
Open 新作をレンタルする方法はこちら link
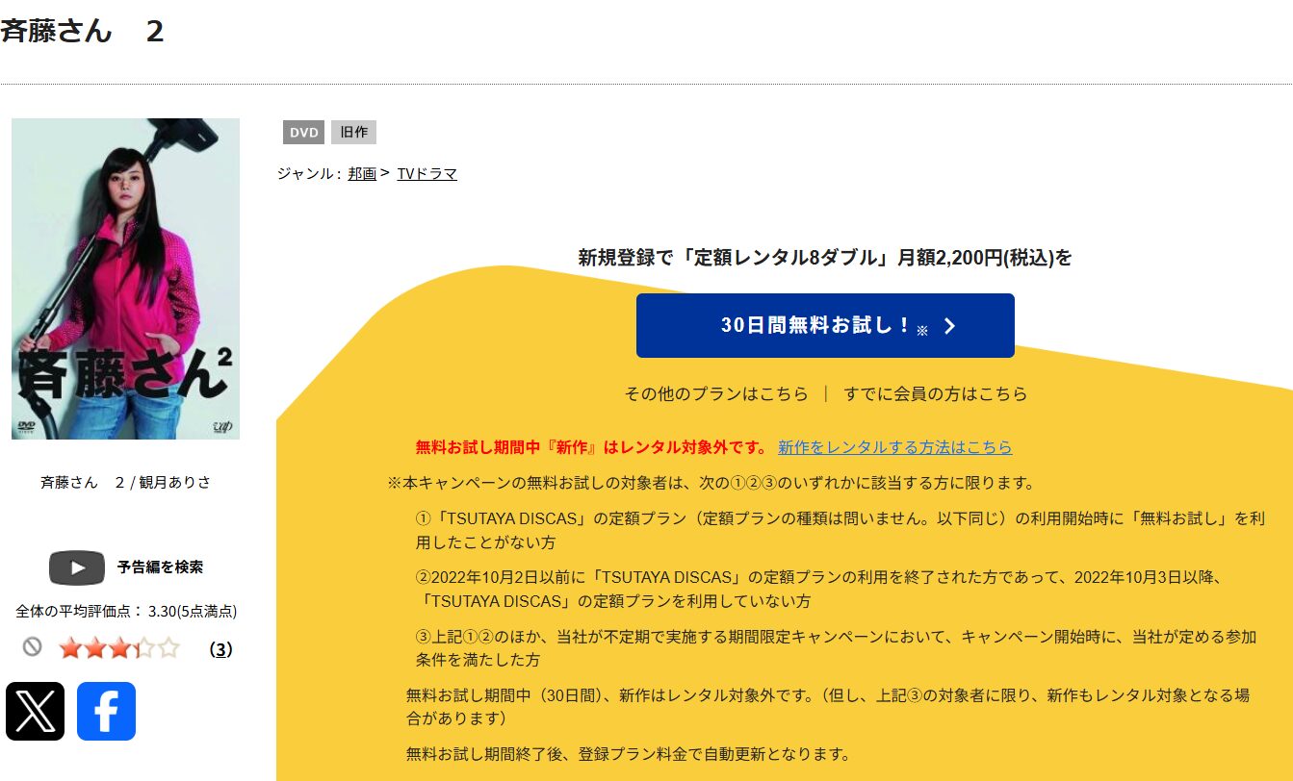(x=895, y=447)
